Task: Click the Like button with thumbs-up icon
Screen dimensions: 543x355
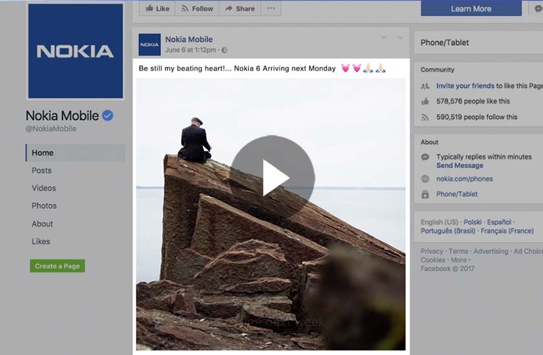Action: pyautogui.click(x=157, y=8)
